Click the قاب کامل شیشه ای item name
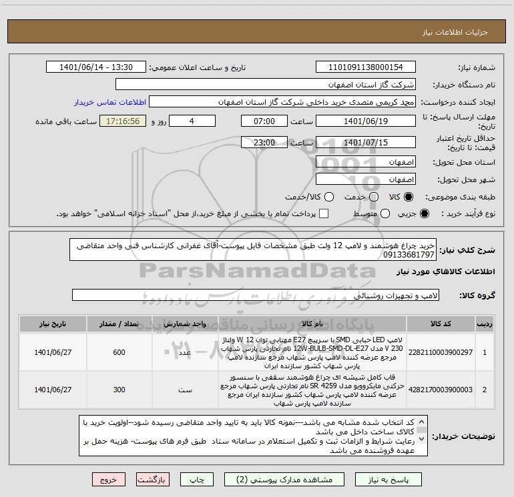This screenshot has height=497, width=514. (312, 390)
